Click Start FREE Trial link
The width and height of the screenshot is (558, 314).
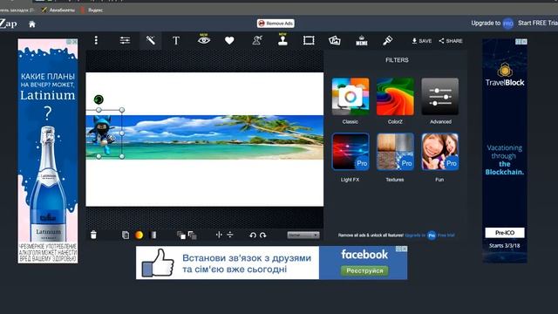coord(538,24)
